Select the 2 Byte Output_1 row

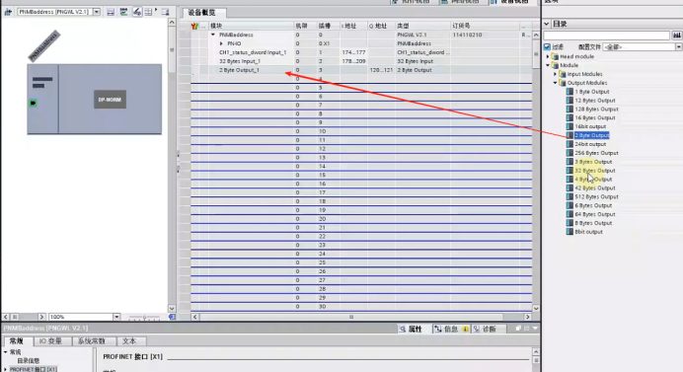(x=361, y=70)
